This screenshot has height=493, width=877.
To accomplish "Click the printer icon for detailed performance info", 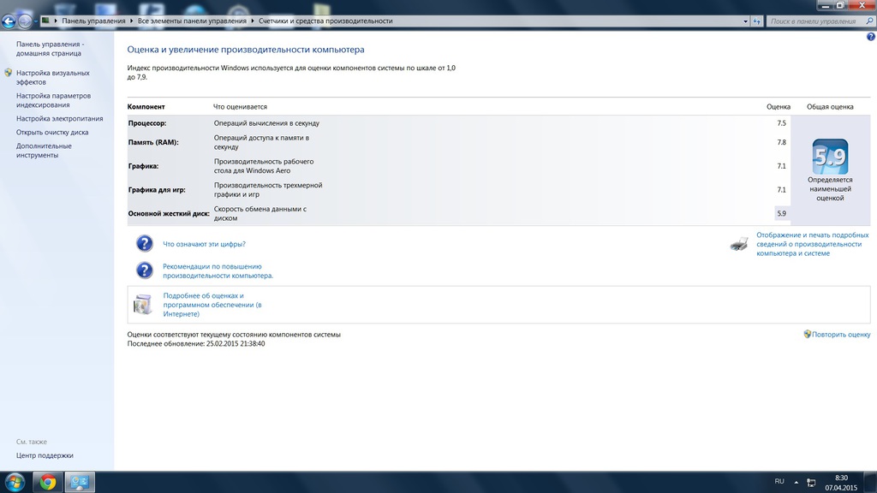I will click(739, 244).
